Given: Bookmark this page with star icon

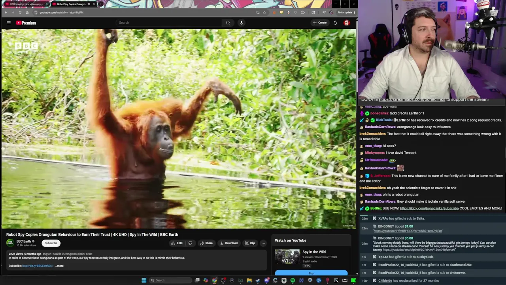Looking at the screenshot, I should (264, 12).
